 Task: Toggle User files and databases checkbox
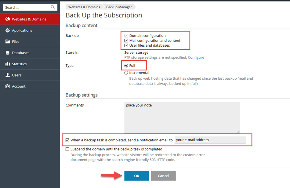[x=126, y=45]
